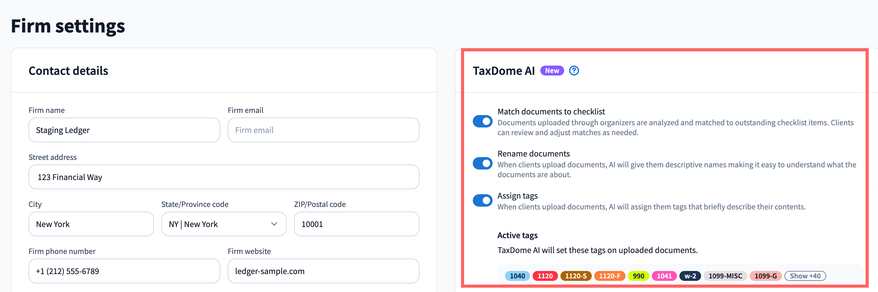Click the empty Firm email field
878x292 pixels.
pyautogui.click(x=323, y=130)
